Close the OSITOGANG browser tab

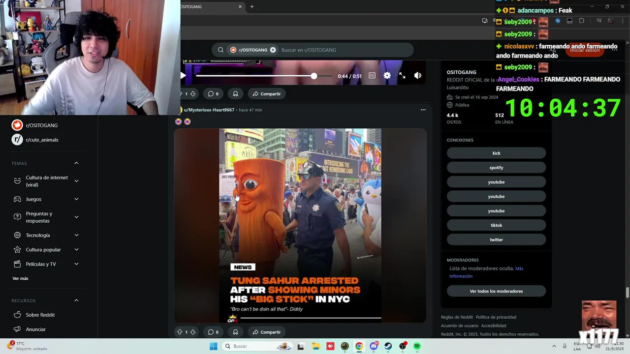click(x=240, y=6)
